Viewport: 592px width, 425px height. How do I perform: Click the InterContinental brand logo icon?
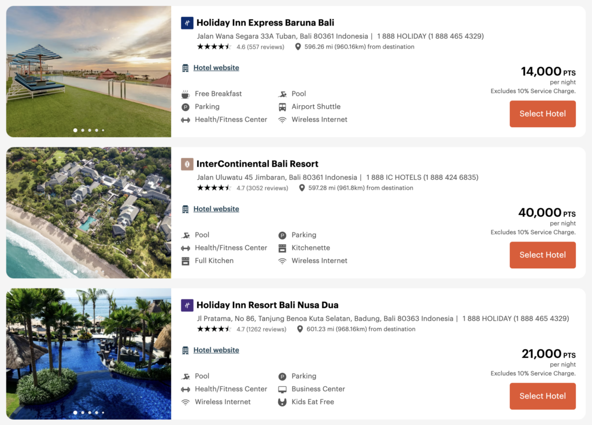pos(186,164)
